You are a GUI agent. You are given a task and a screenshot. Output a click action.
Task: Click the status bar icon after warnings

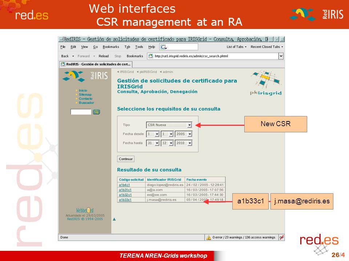tap(281, 237)
